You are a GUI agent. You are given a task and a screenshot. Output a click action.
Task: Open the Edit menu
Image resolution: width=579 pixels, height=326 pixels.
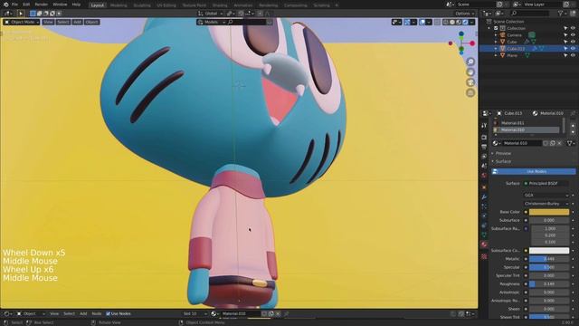point(26,5)
